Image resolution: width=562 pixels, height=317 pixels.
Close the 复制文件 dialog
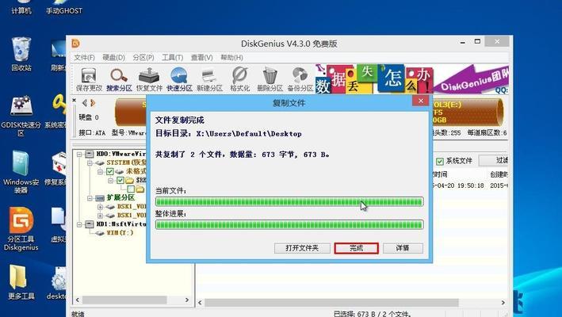tap(421, 101)
